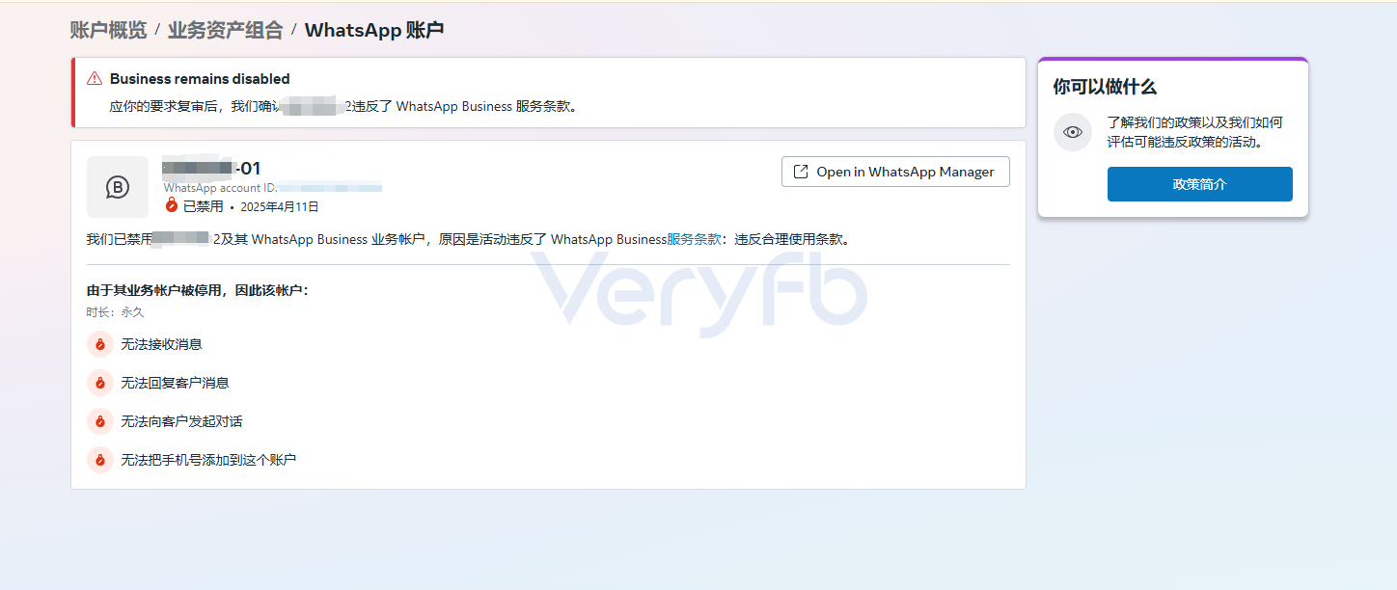Select the text 无法接收消息

click(161, 344)
